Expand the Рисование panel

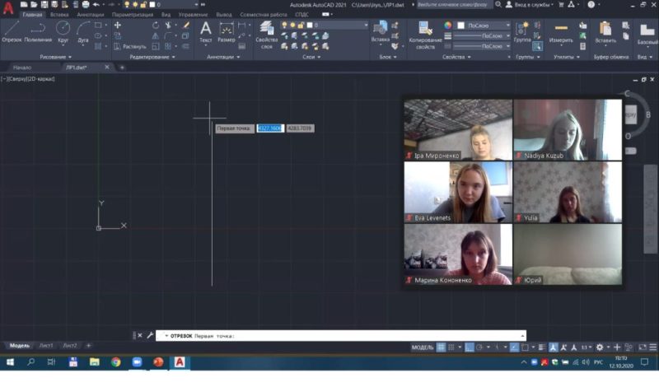[x=55, y=57]
